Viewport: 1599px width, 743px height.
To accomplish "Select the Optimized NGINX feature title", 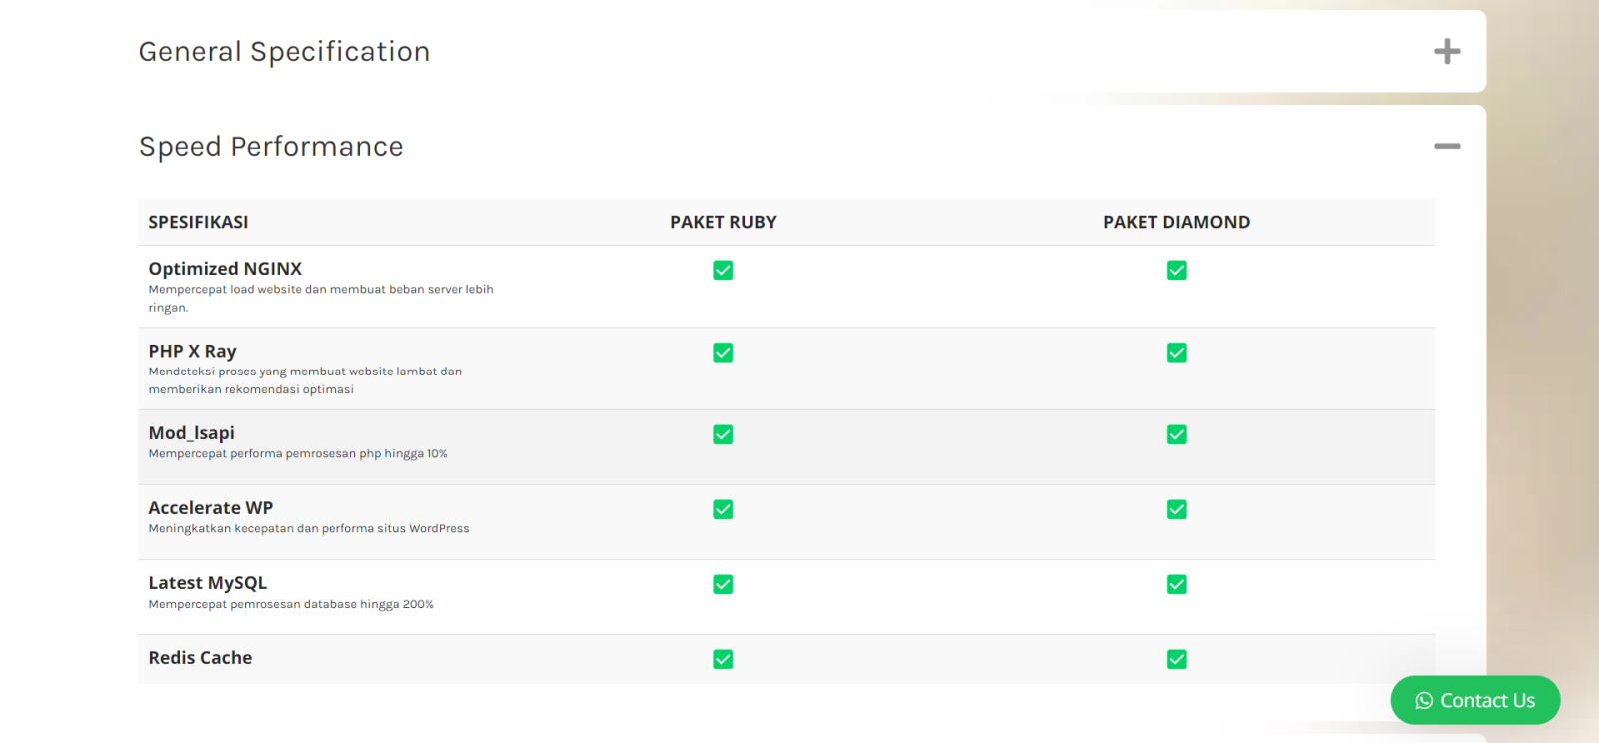I will click(x=225, y=269).
